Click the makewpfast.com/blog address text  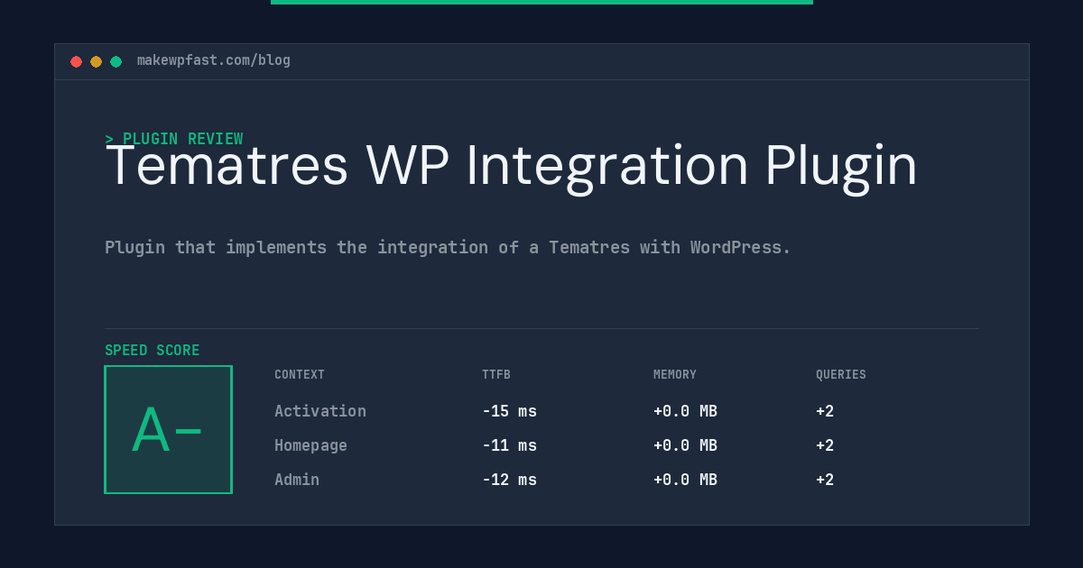coord(214,60)
